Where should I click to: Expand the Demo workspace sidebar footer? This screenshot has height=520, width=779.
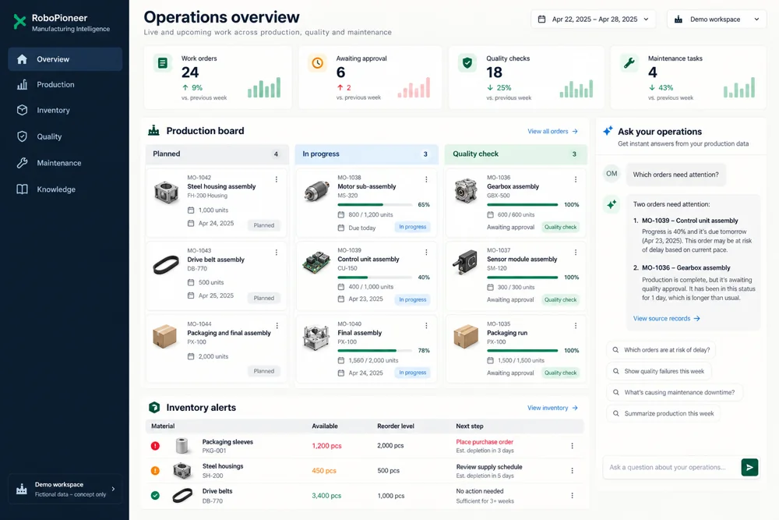pyautogui.click(x=65, y=489)
